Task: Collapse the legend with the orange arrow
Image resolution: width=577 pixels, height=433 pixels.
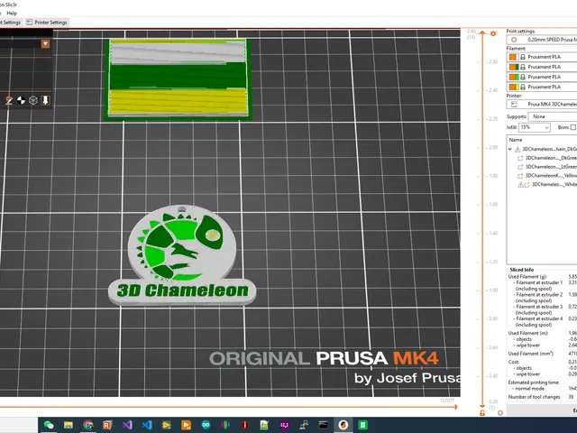Action: [x=45, y=44]
